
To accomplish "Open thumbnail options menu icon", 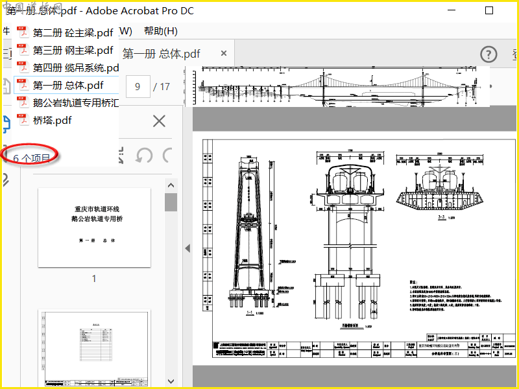I will [121, 155].
